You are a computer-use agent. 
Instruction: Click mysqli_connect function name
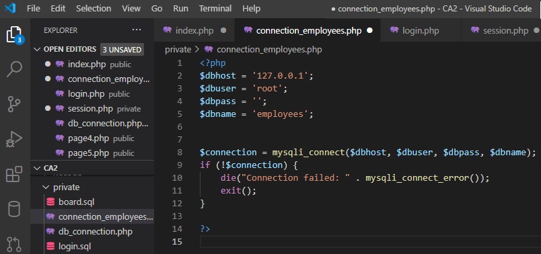coord(308,152)
